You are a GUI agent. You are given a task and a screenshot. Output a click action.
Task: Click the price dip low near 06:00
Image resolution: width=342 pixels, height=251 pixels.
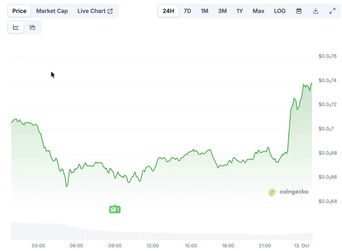click(67, 186)
